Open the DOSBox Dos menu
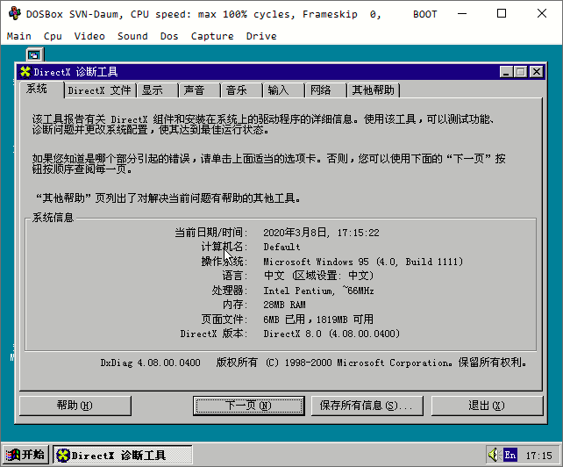This screenshot has width=563, height=467. [x=169, y=36]
